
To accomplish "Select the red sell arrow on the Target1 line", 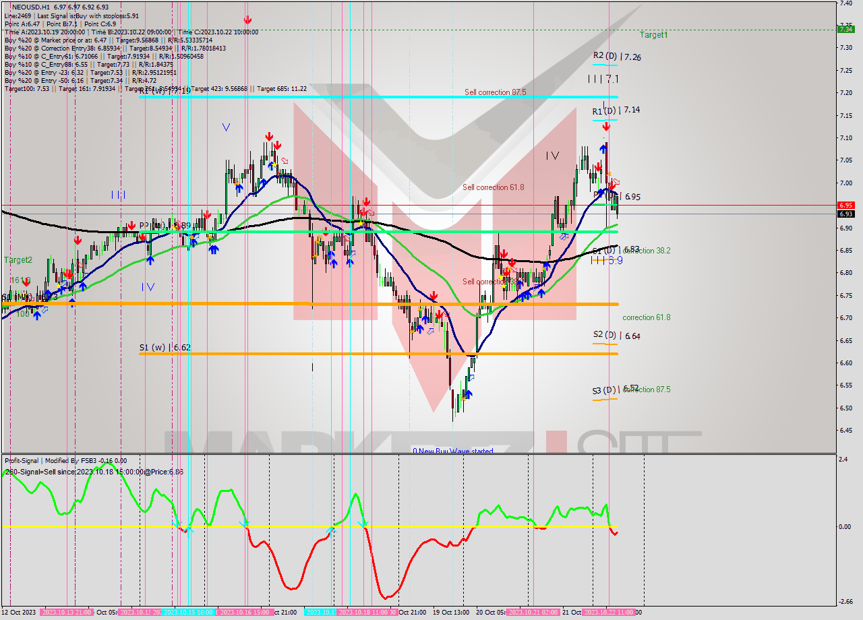I will click(248, 20).
